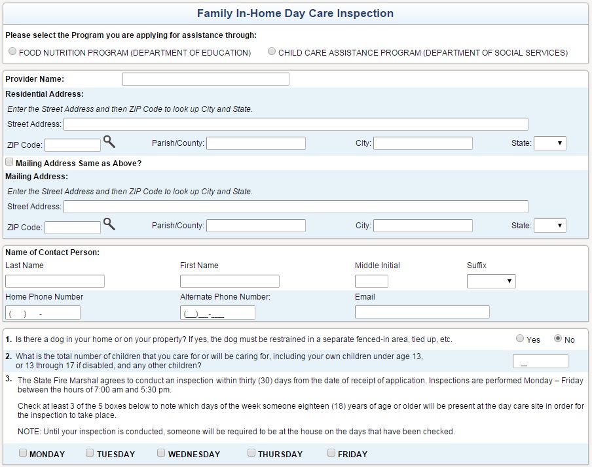Choose No for dog in home question
The width and height of the screenshot is (592, 467).
tap(558, 339)
